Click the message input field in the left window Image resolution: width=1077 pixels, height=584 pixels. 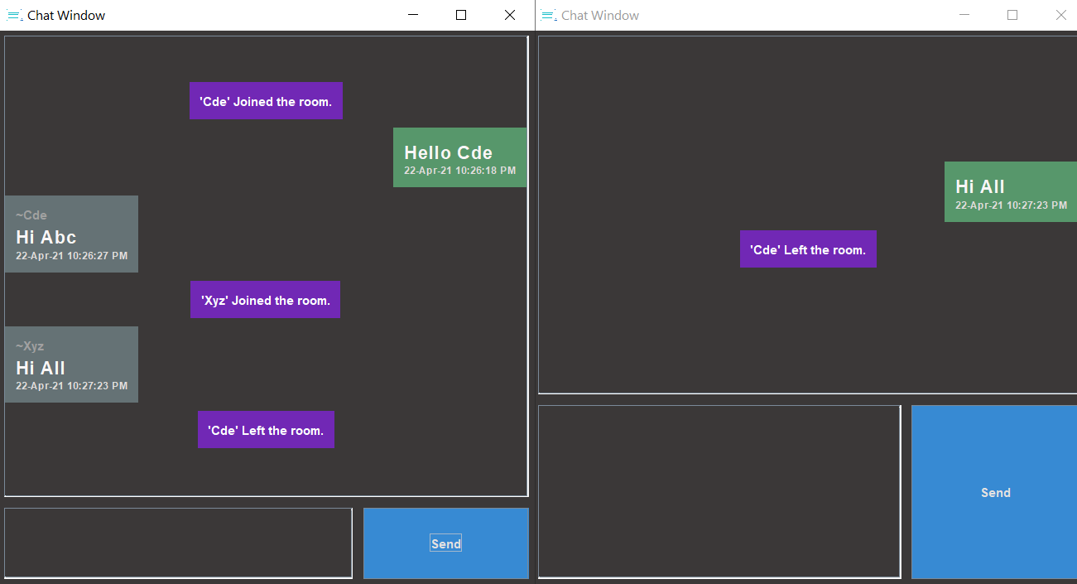coord(178,543)
